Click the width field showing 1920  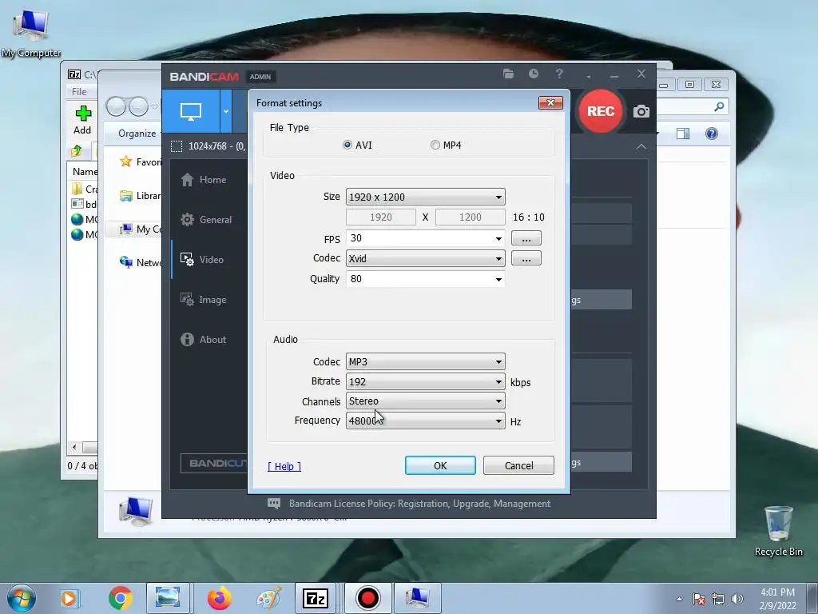[x=381, y=217]
